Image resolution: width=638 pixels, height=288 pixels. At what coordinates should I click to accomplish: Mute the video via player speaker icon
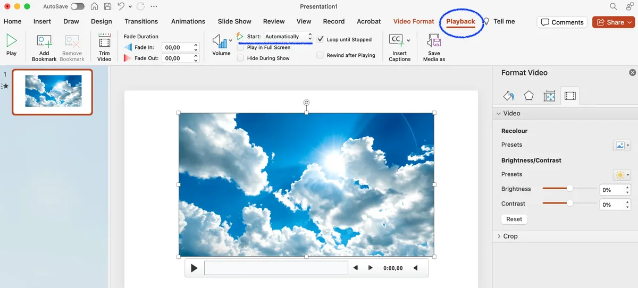pyautogui.click(x=417, y=268)
